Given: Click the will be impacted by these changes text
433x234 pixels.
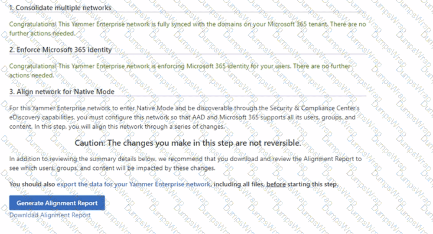Looking at the screenshot, I should click(173, 168).
